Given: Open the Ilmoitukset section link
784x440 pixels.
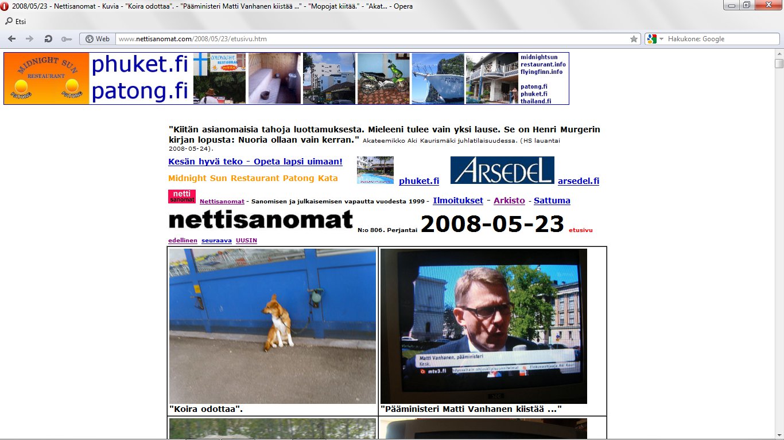Looking at the screenshot, I should pyautogui.click(x=457, y=201).
